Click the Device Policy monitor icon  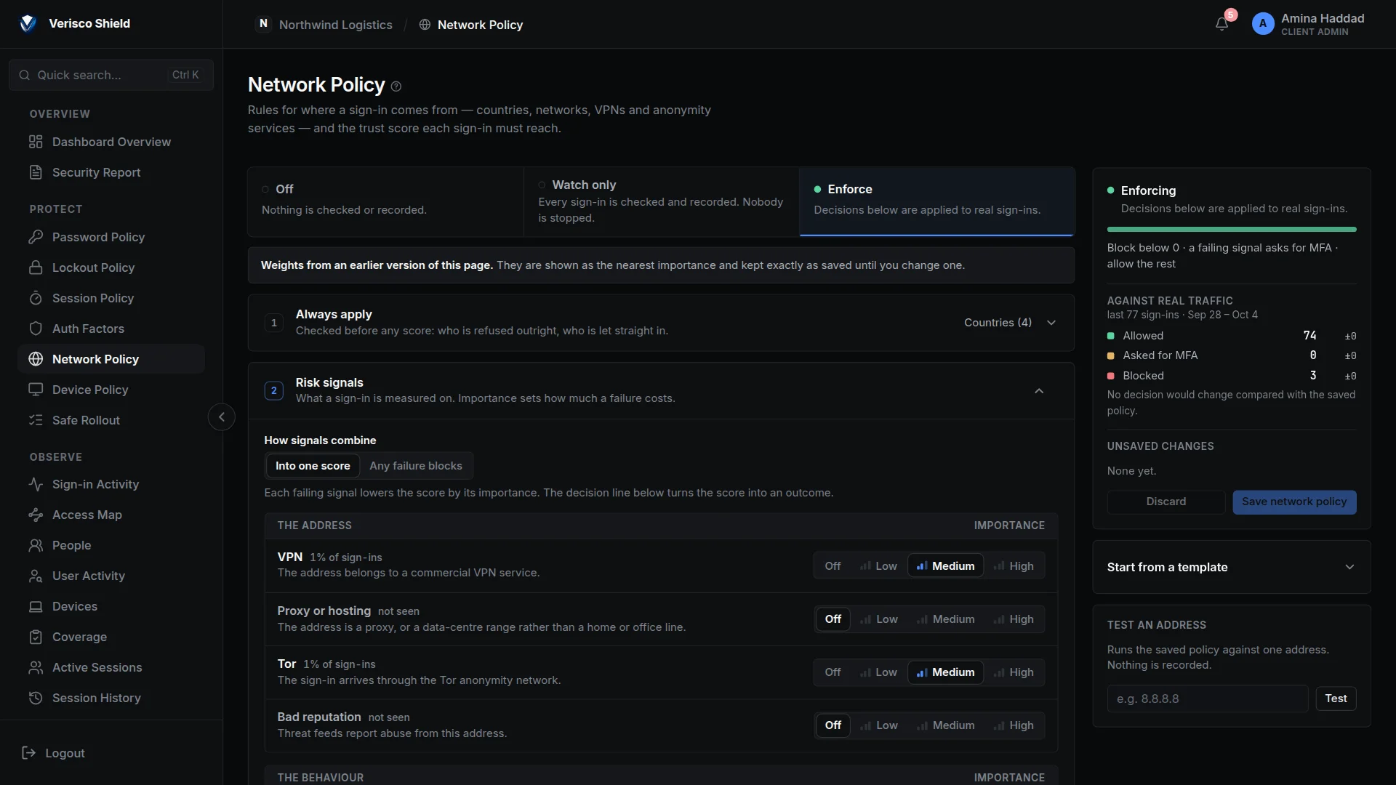tap(36, 390)
